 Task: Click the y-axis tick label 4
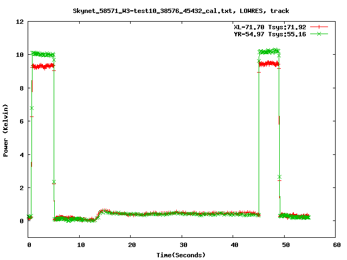pyautogui.click(x=22, y=154)
